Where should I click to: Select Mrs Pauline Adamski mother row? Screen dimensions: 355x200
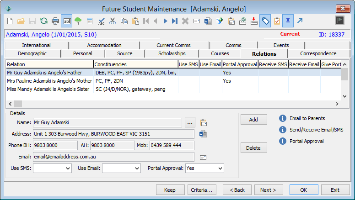[173, 81]
